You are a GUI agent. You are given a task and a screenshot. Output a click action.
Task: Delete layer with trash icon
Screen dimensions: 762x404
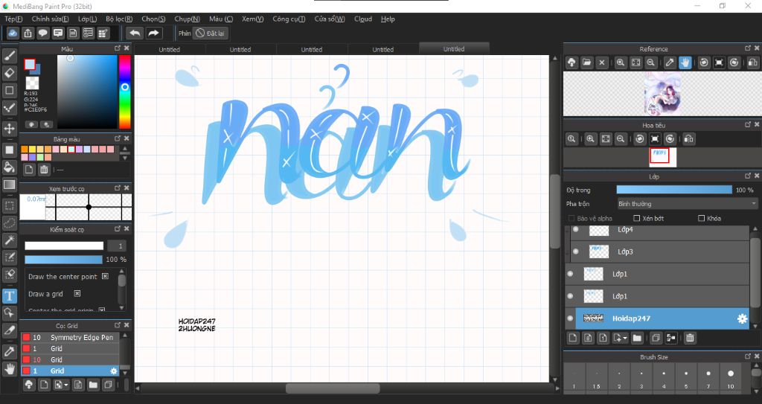(x=690, y=338)
